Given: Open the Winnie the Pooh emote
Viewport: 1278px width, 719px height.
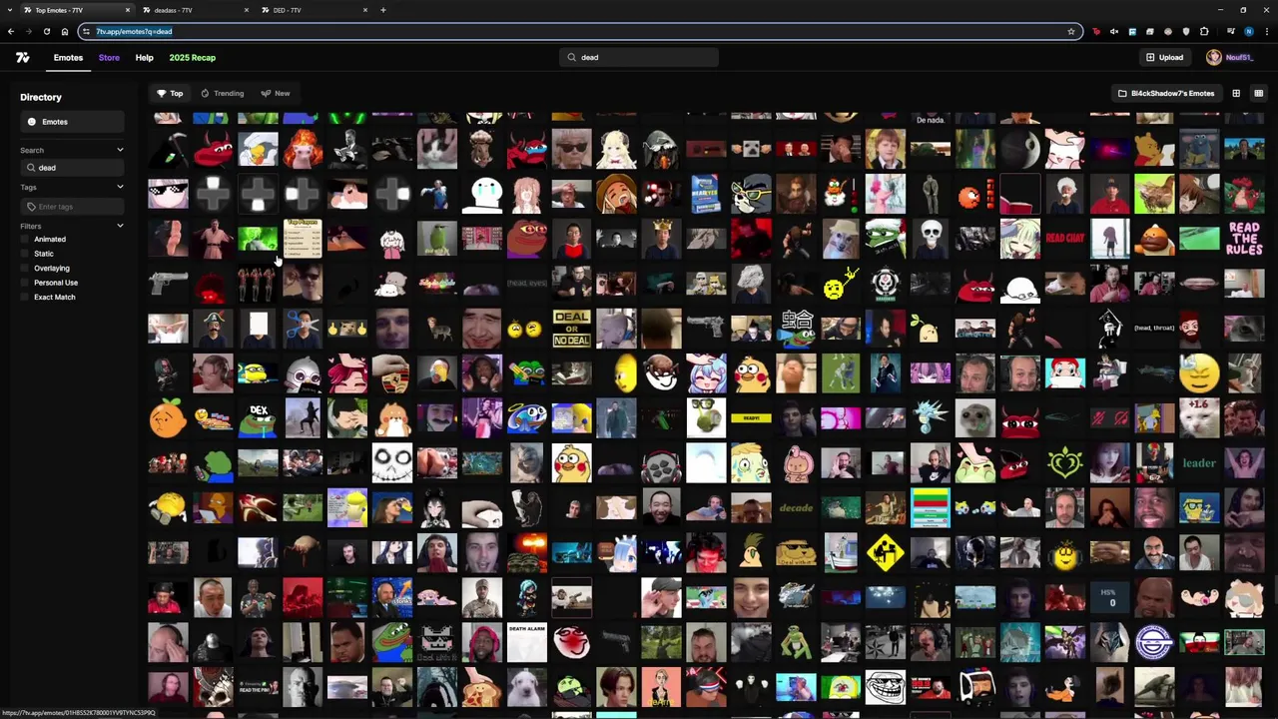Looking at the screenshot, I should click(x=1154, y=149).
